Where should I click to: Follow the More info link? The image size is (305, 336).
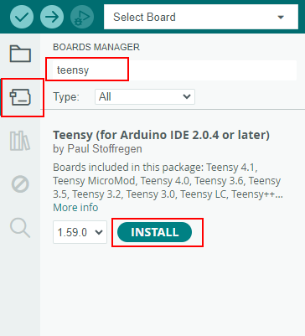(x=75, y=208)
